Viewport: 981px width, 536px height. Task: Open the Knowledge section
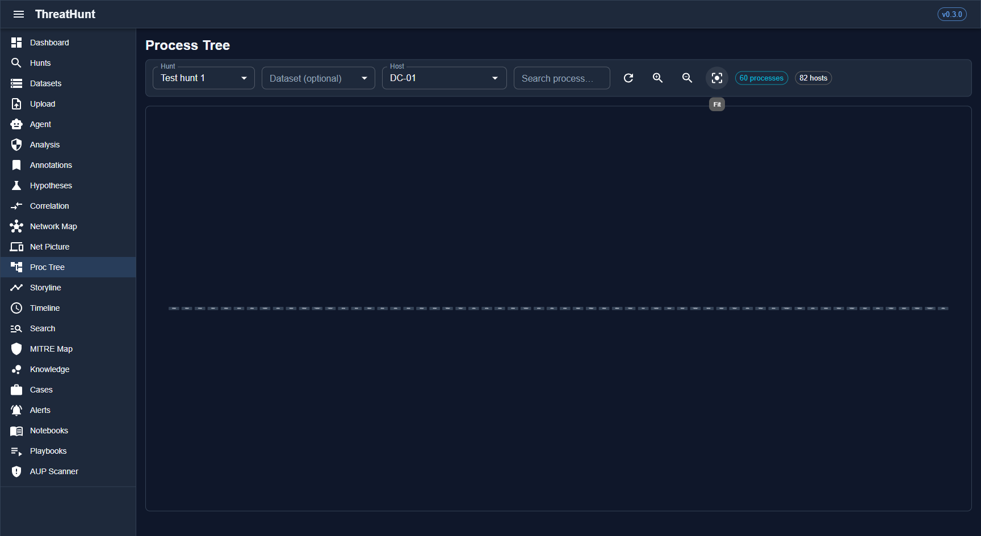(x=68, y=369)
